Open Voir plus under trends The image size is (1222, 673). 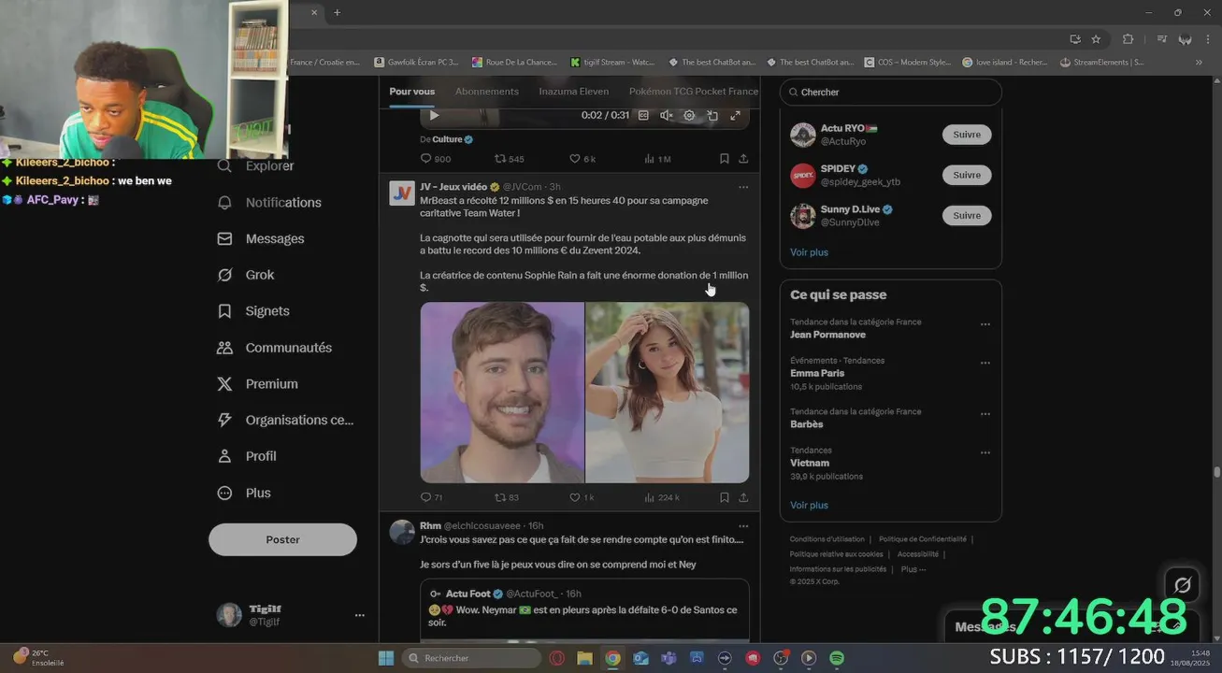(x=809, y=505)
